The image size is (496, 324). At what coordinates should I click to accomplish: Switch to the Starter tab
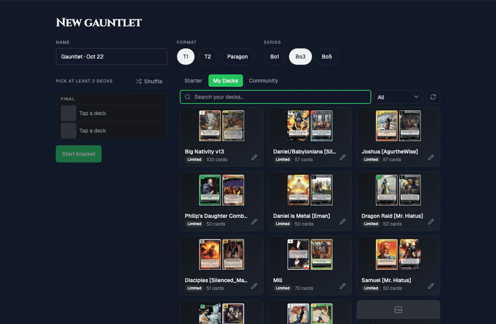click(193, 81)
